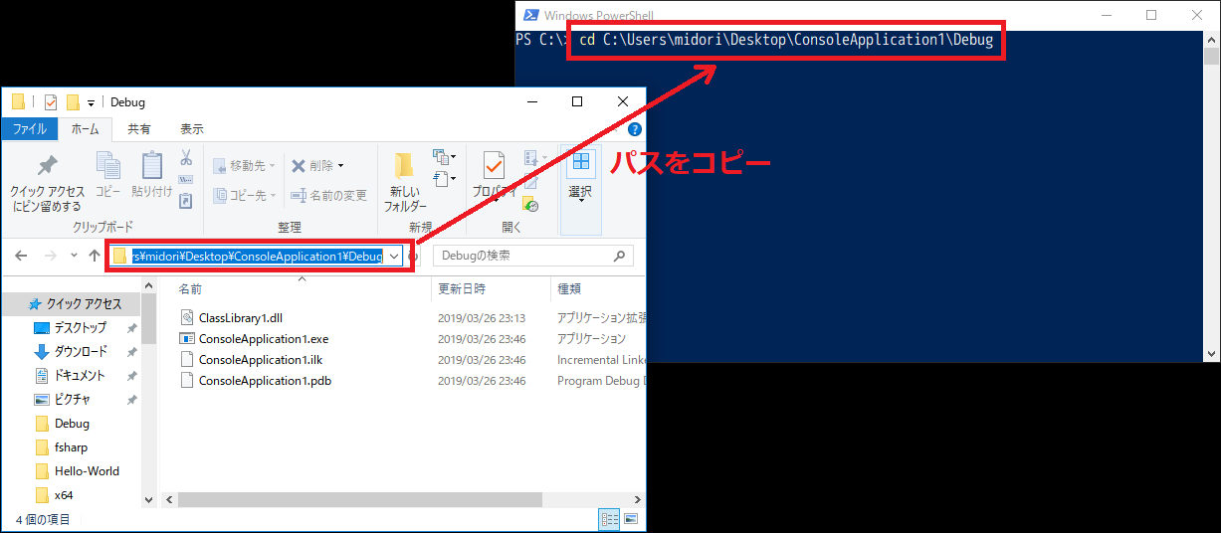
Task: Open the address bar history dropdown
Action: pyautogui.click(x=395, y=257)
